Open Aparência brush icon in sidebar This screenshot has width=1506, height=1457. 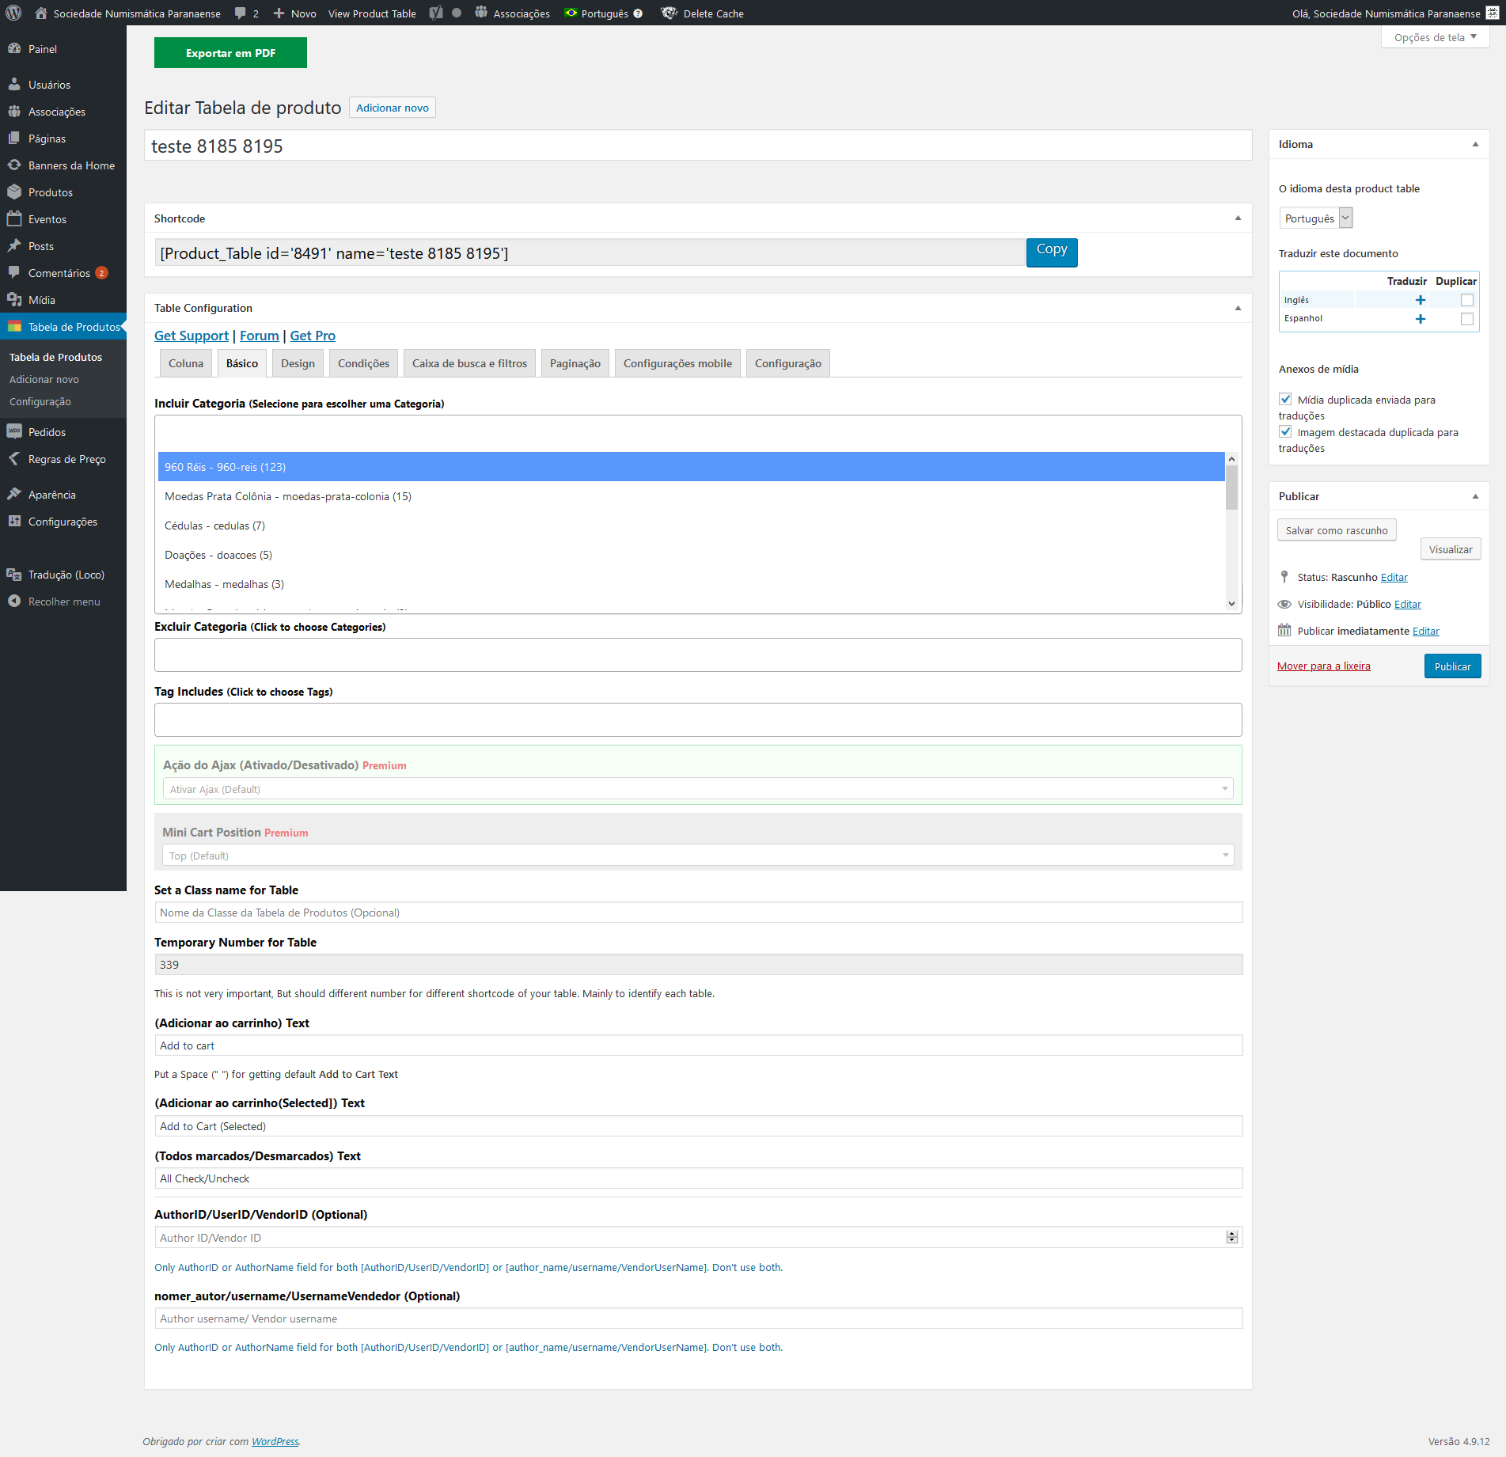(x=14, y=495)
